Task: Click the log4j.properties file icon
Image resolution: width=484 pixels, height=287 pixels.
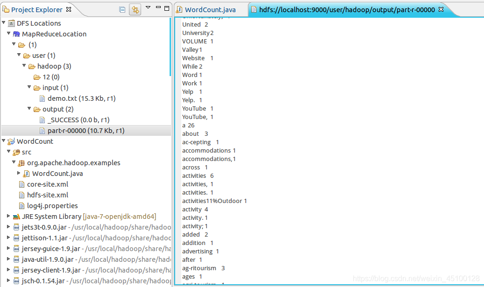Action: point(21,206)
